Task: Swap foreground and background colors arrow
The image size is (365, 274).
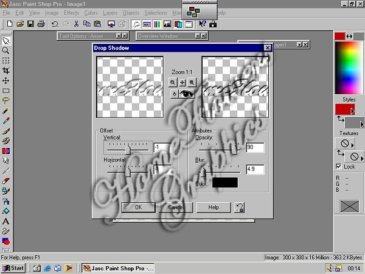Action: (x=349, y=37)
